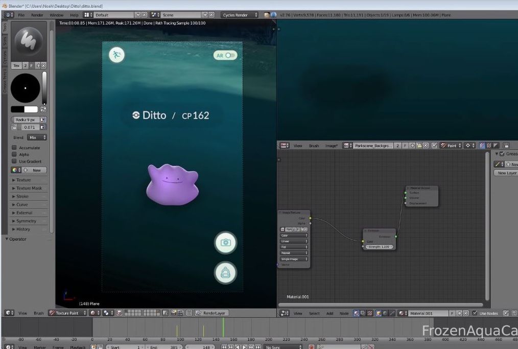
Task: Select color and alpha channels display icon
Action: [482, 146]
